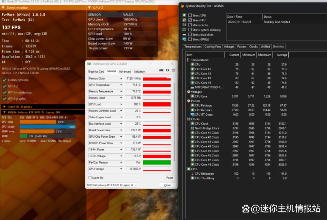Click the Average column header in AIDA64
The height and width of the screenshot is (220, 327).
(x=280, y=55)
